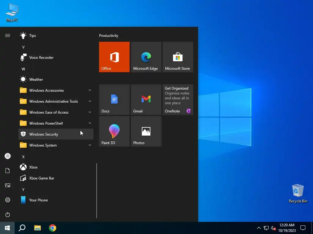Image resolution: width=313 pixels, height=234 pixels.
Task: Open the OneNote Get Organized tile
Action: pyautogui.click(x=178, y=100)
